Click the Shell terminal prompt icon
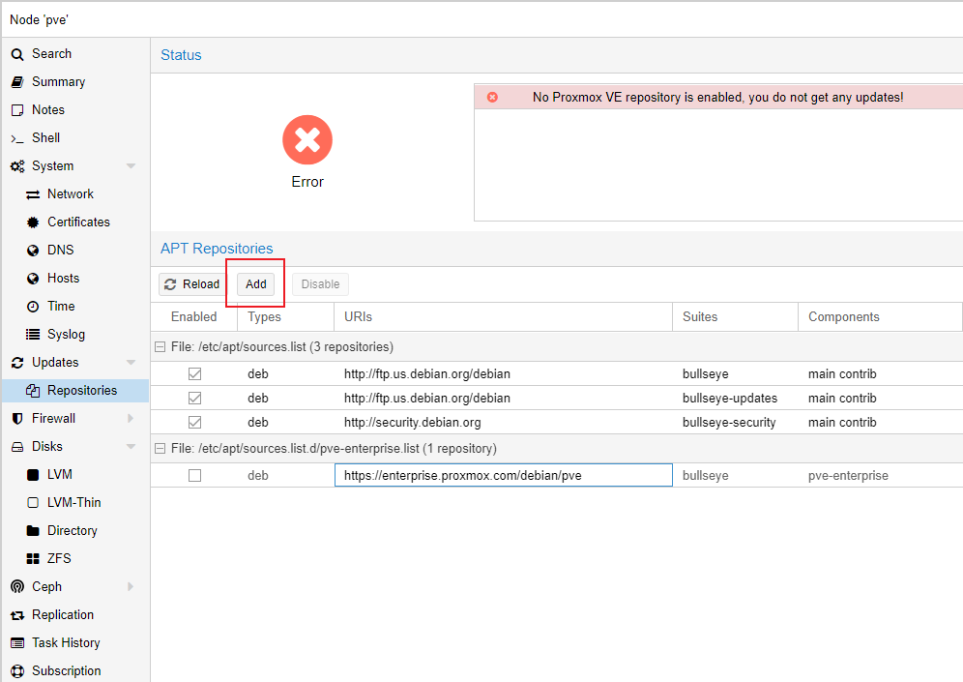Screen dimensions: 963x682 (17, 138)
